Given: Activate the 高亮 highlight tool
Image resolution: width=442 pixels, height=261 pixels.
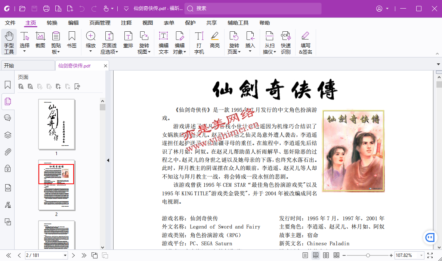Looking at the screenshot, I should point(215,40).
